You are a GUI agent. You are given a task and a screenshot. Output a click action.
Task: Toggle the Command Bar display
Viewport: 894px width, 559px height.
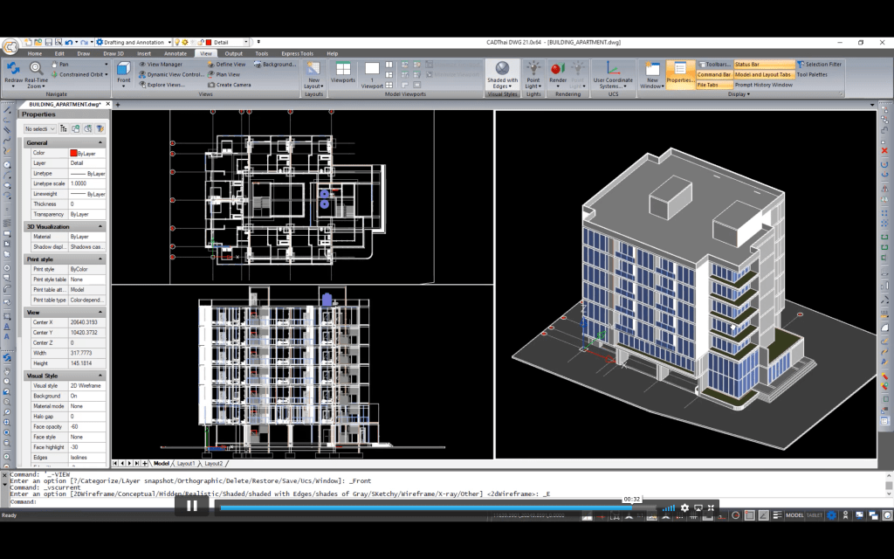tap(713, 74)
